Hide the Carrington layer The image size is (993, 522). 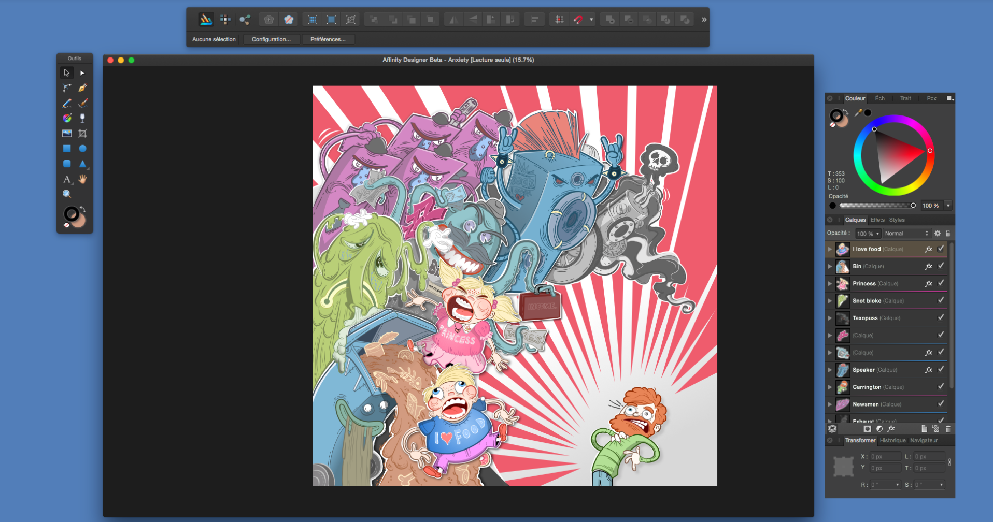click(941, 386)
